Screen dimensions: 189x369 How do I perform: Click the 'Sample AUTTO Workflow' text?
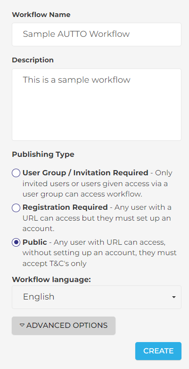pyautogui.click(x=76, y=34)
